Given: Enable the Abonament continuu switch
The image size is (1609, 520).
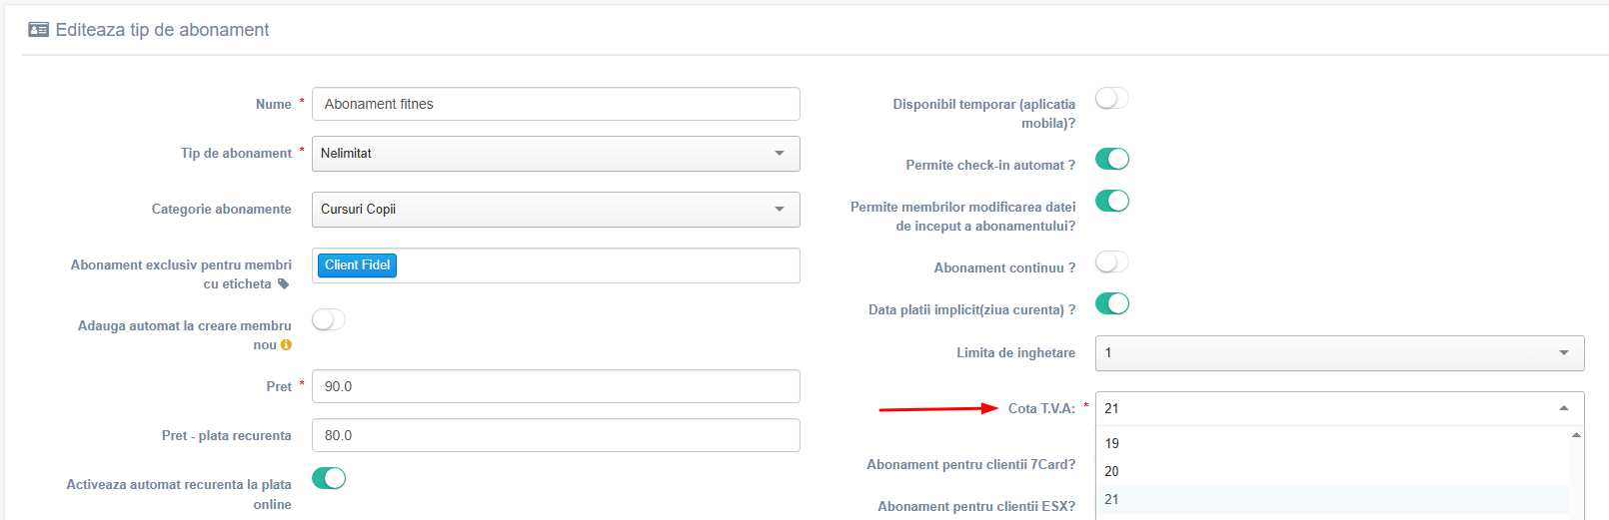Looking at the screenshot, I should [1112, 261].
